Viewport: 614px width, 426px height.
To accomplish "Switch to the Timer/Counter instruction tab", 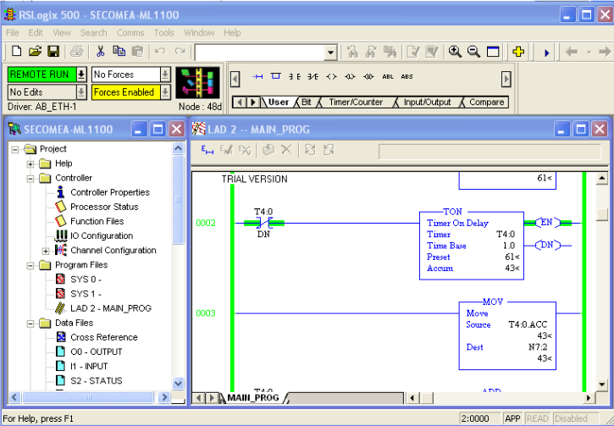I will [x=356, y=102].
